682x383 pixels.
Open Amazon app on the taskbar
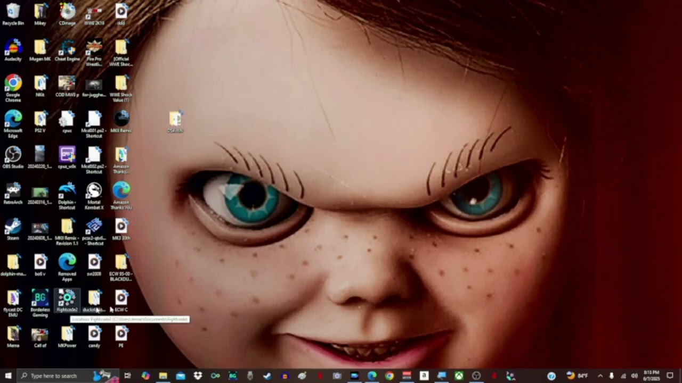tap(424, 376)
